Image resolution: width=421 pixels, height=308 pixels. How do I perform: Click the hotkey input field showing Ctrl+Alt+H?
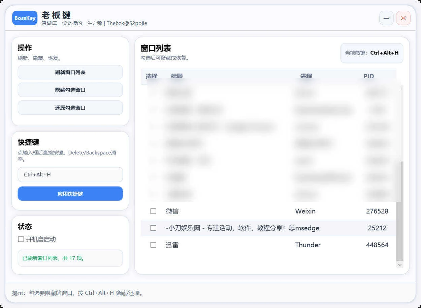click(70, 174)
